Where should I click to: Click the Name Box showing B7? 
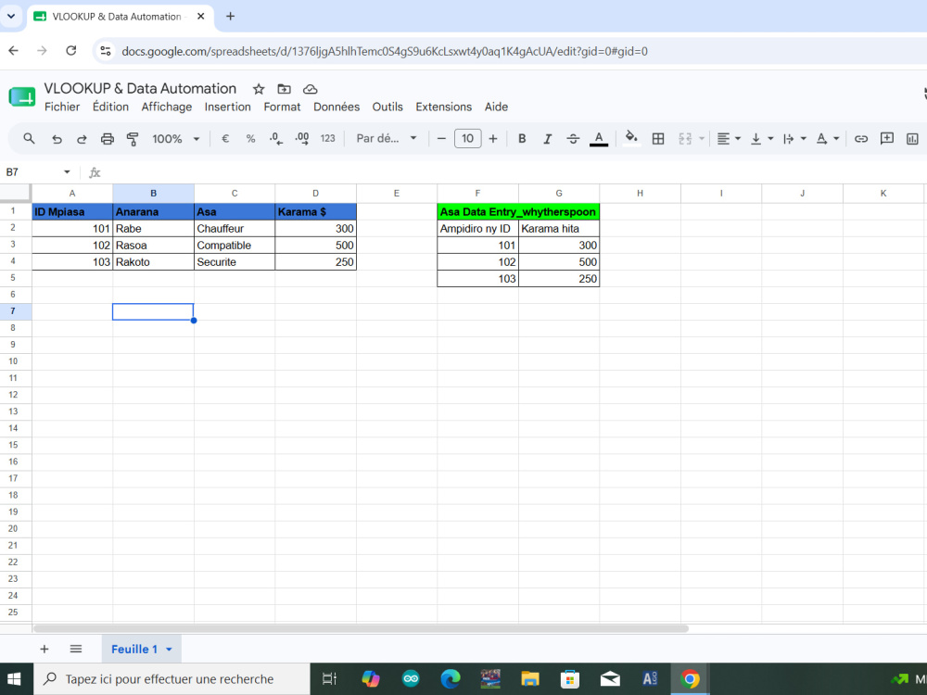coord(31,172)
